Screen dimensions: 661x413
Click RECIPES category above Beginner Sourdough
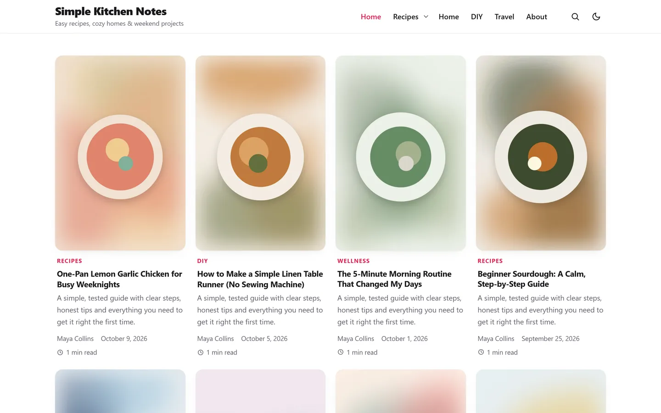click(x=490, y=261)
